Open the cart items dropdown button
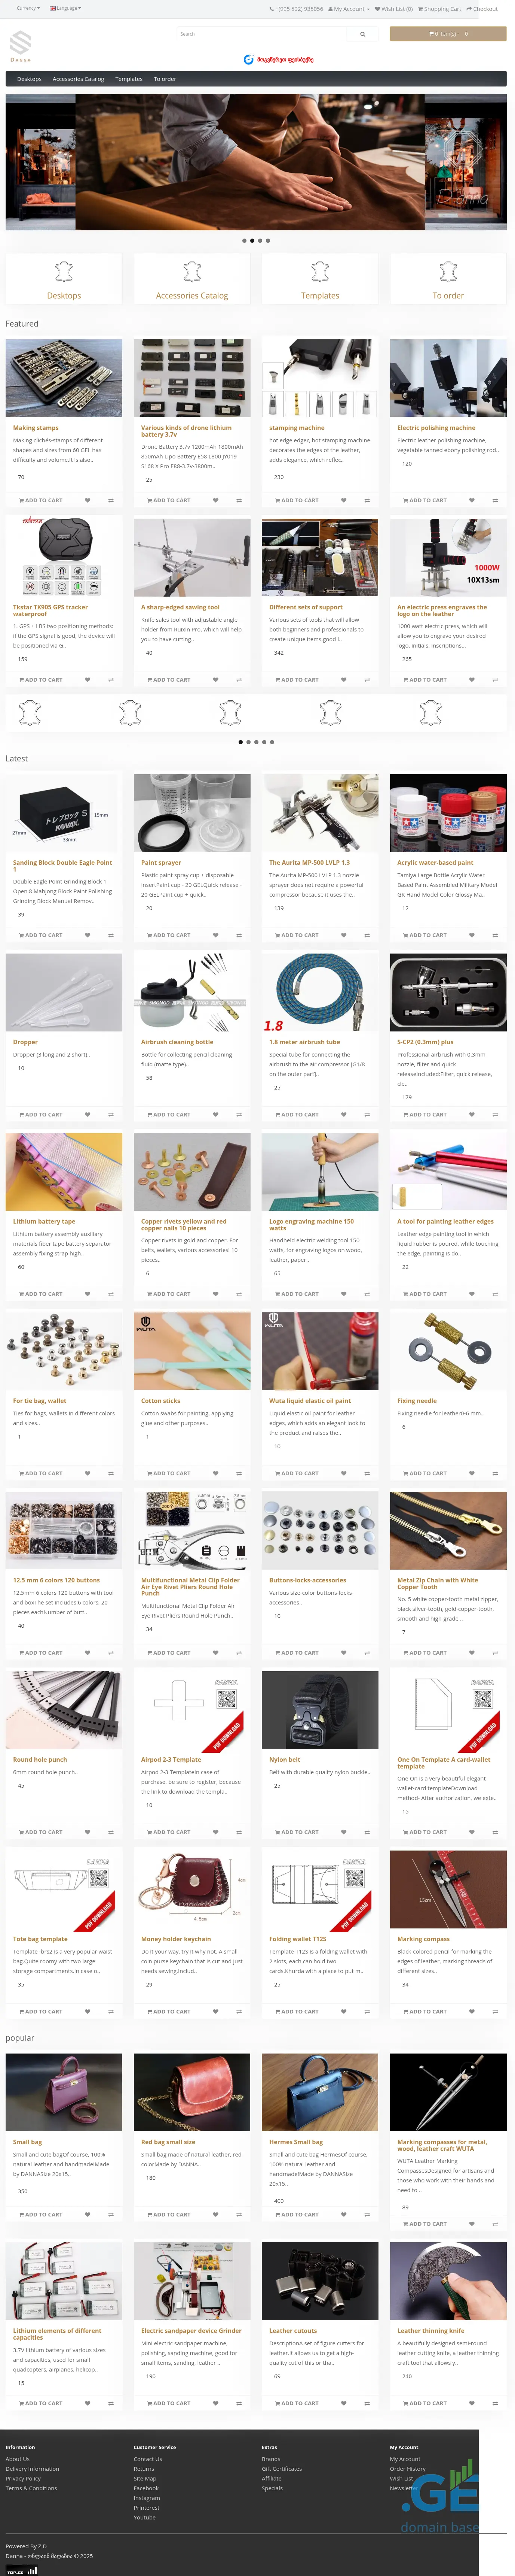Viewport: 515px width, 2576px height. pos(447,34)
